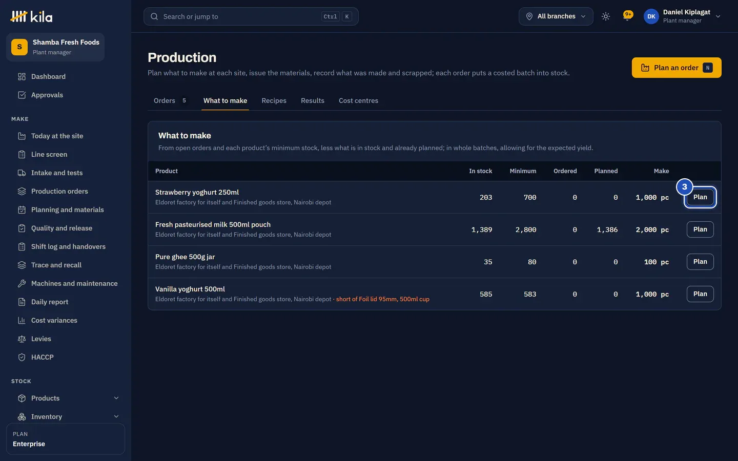Go to Trace and recall
Screen dimensions: 738x461
coord(66,265)
